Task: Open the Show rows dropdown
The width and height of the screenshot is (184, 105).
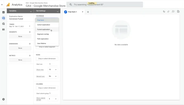Action: 53,70
